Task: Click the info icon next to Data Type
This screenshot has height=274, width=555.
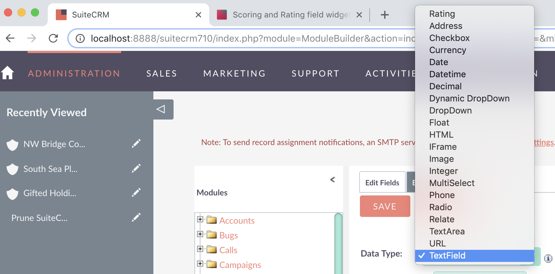Action: coord(548,258)
